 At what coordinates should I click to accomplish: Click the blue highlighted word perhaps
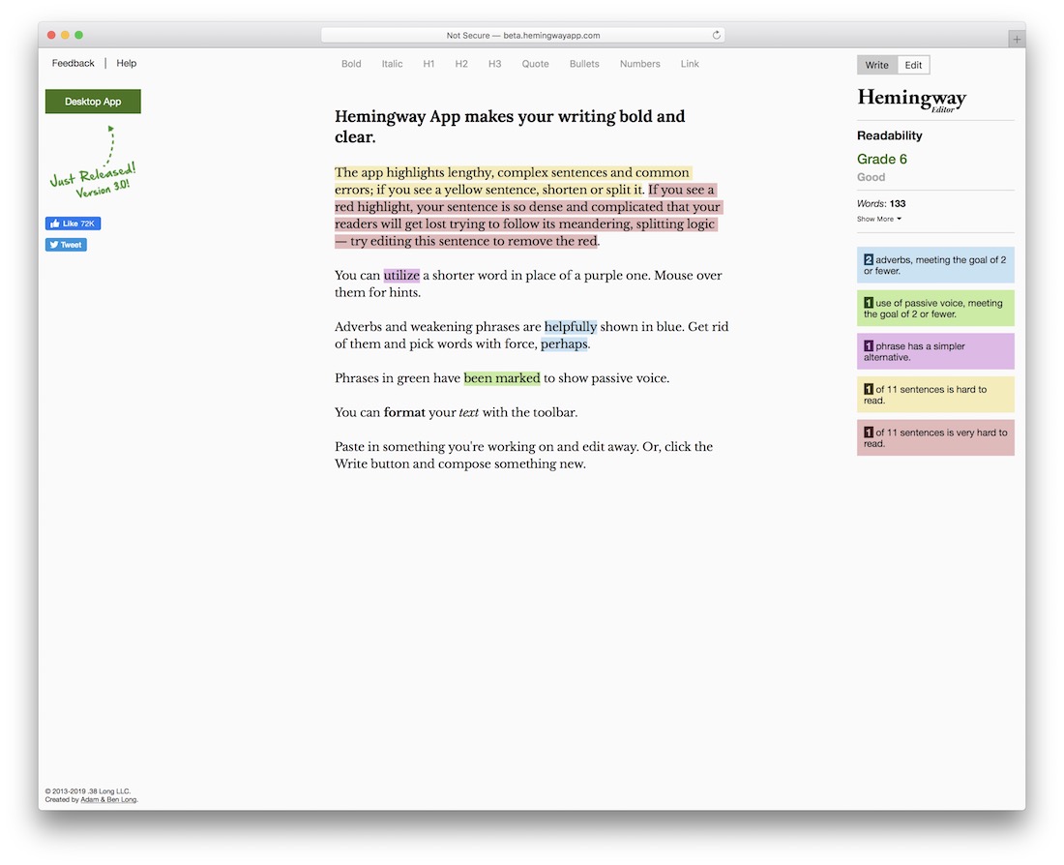pyautogui.click(x=565, y=343)
